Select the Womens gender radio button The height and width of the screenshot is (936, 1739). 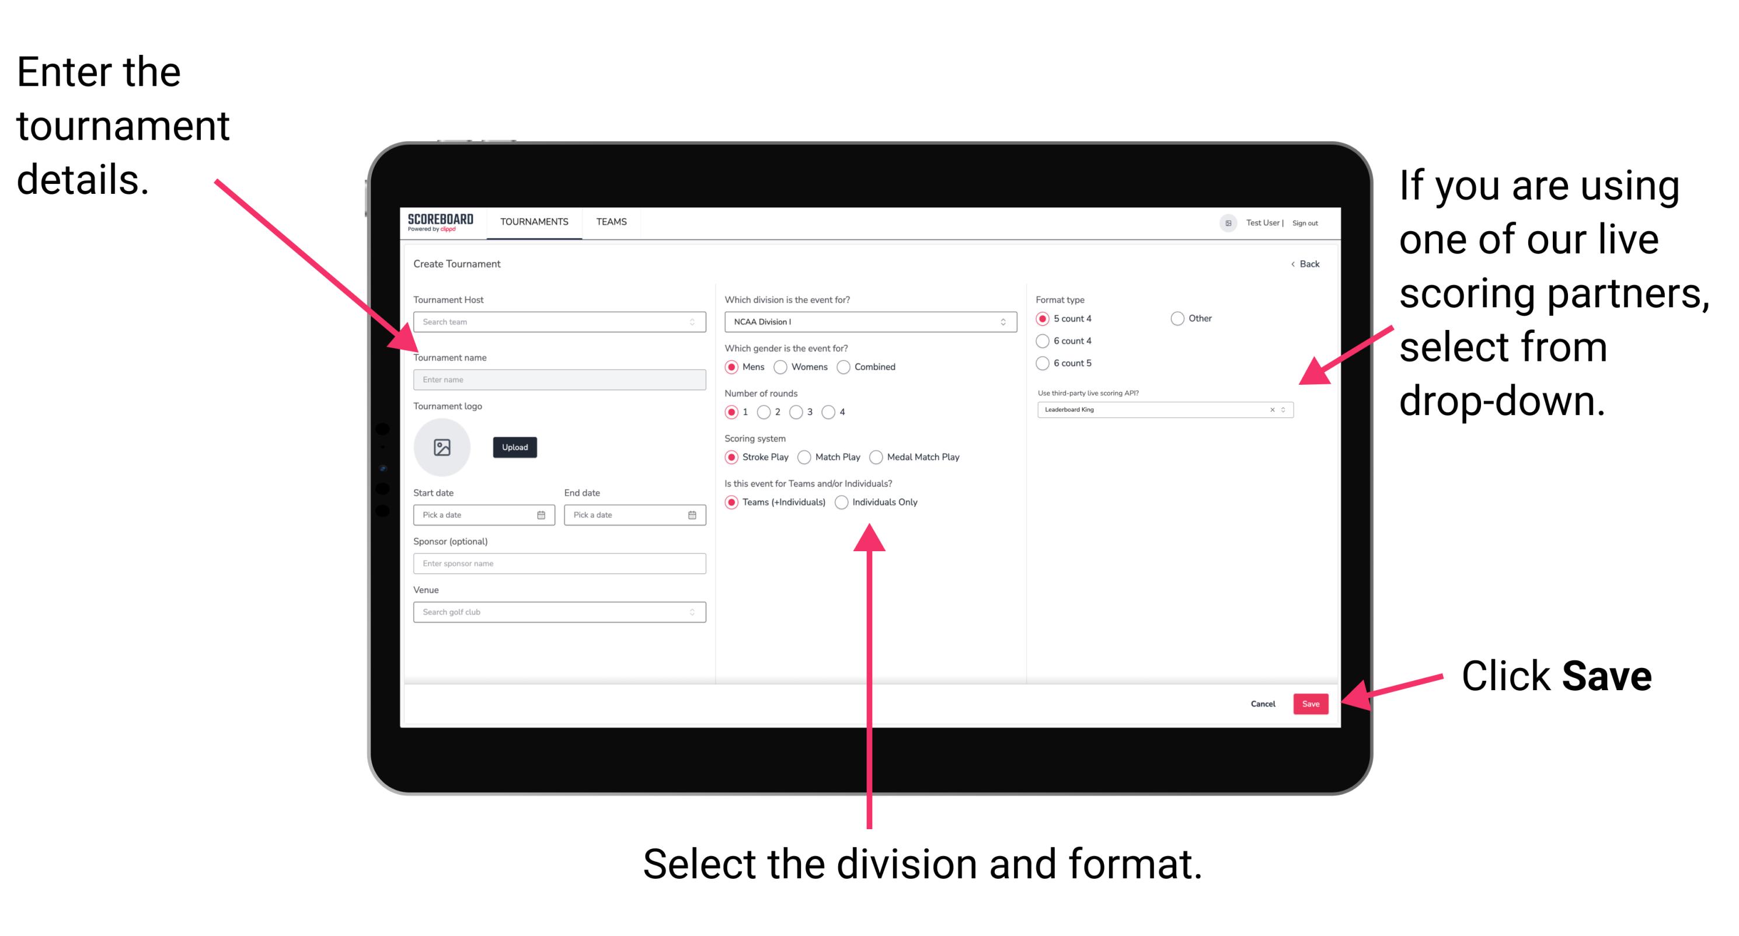point(782,367)
